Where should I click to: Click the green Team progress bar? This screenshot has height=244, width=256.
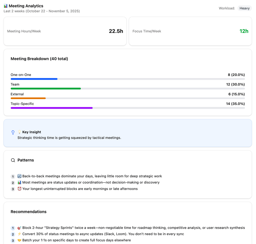pyautogui.click(x=46, y=89)
